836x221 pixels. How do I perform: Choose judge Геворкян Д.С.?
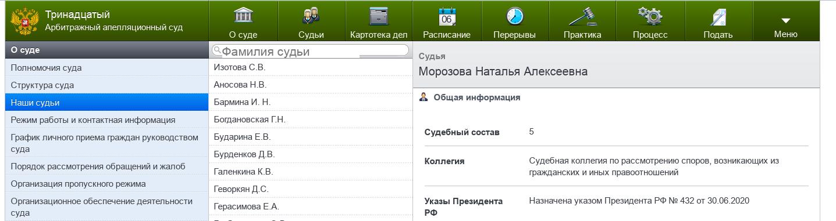pos(311,189)
